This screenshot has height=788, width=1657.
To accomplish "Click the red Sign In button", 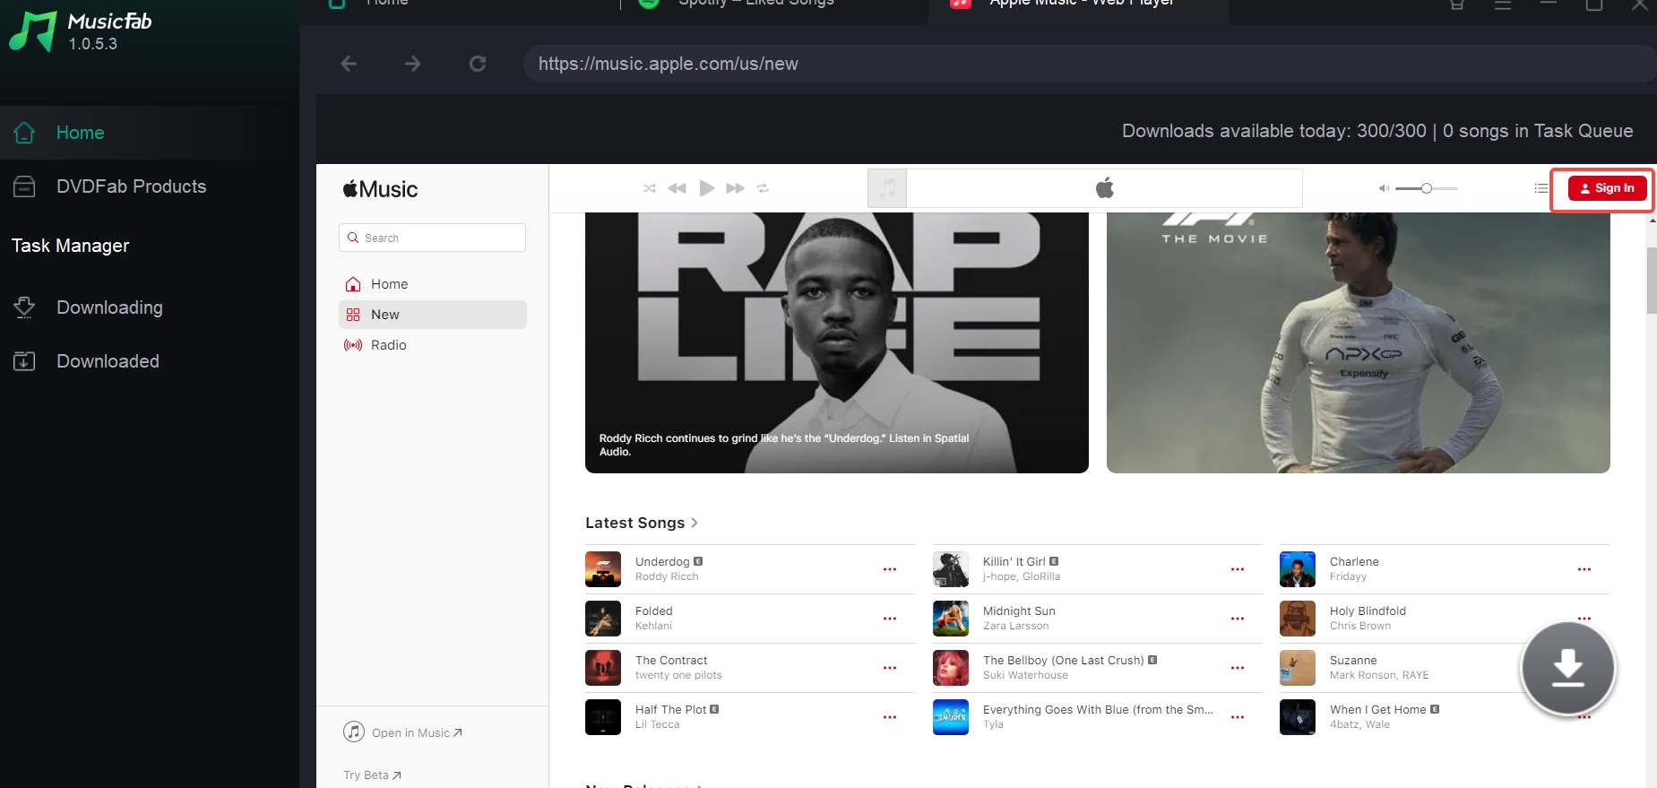I will pos(1607,188).
